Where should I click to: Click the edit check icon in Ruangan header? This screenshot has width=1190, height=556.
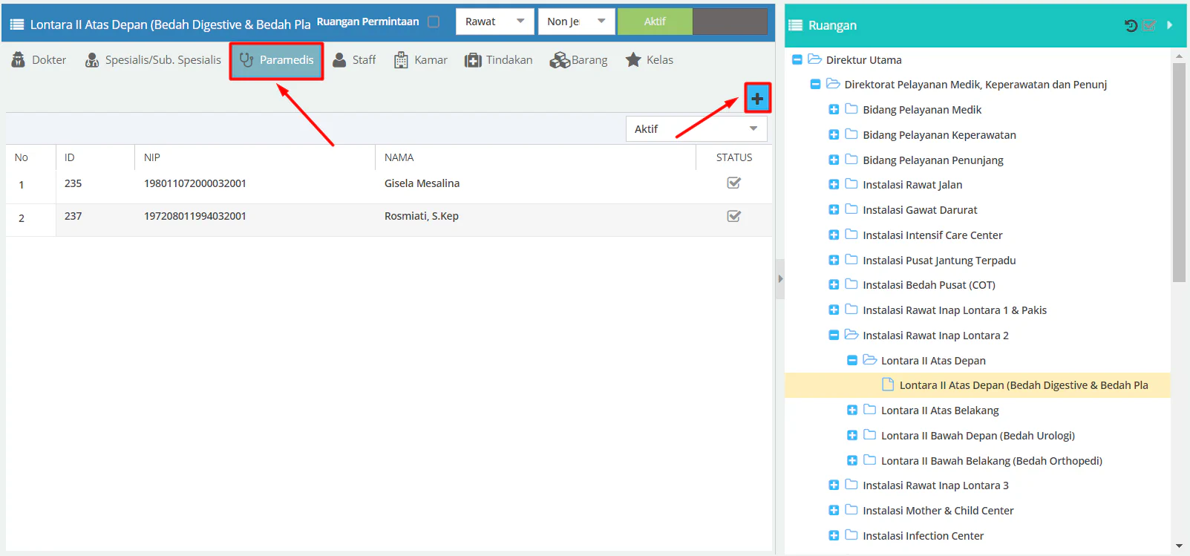(x=1149, y=25)
